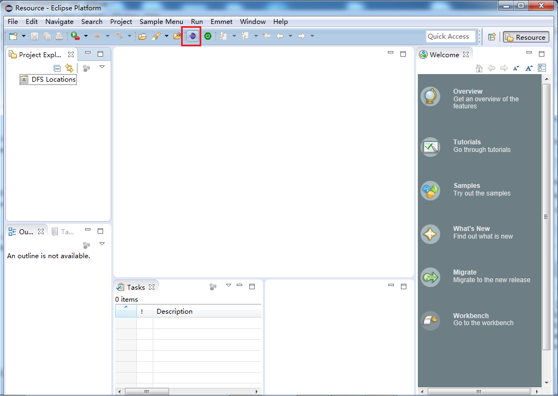Open the Help menu
Image resolution: width=558 pixels, height=396 pixels.
[x=280, y=22]
